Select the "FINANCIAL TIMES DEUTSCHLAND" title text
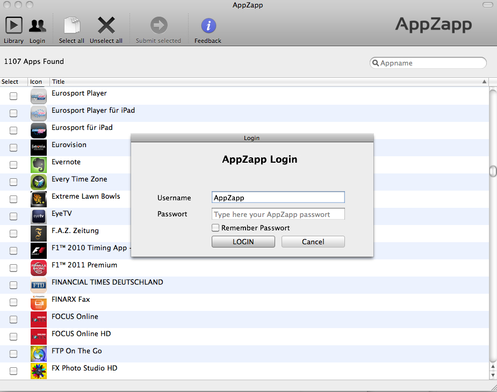The width and height of the screenshot is (497, 392). point(107,282)
